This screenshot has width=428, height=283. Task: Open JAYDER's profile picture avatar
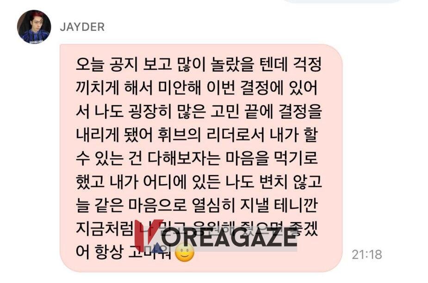coord(34,27)
